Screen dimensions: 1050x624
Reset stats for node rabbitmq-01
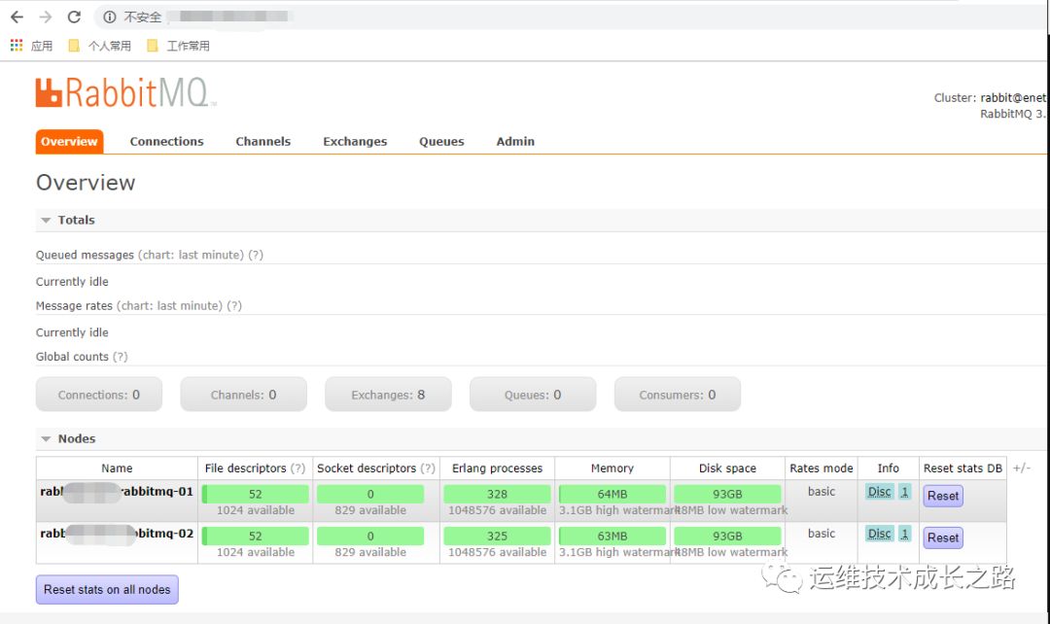[x=943, y=496]
